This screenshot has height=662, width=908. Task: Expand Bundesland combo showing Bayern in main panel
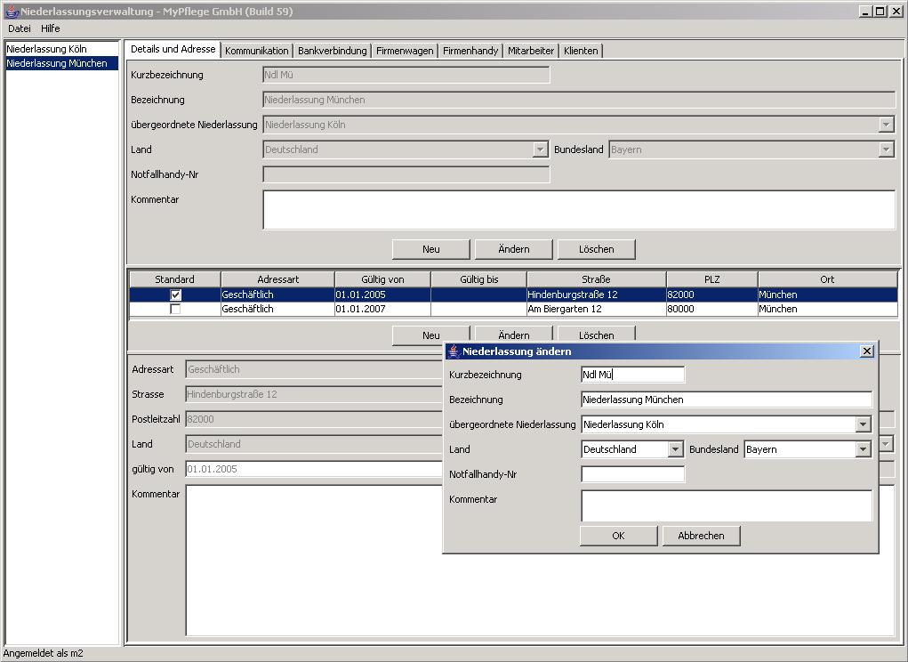[x=886, y=149]
